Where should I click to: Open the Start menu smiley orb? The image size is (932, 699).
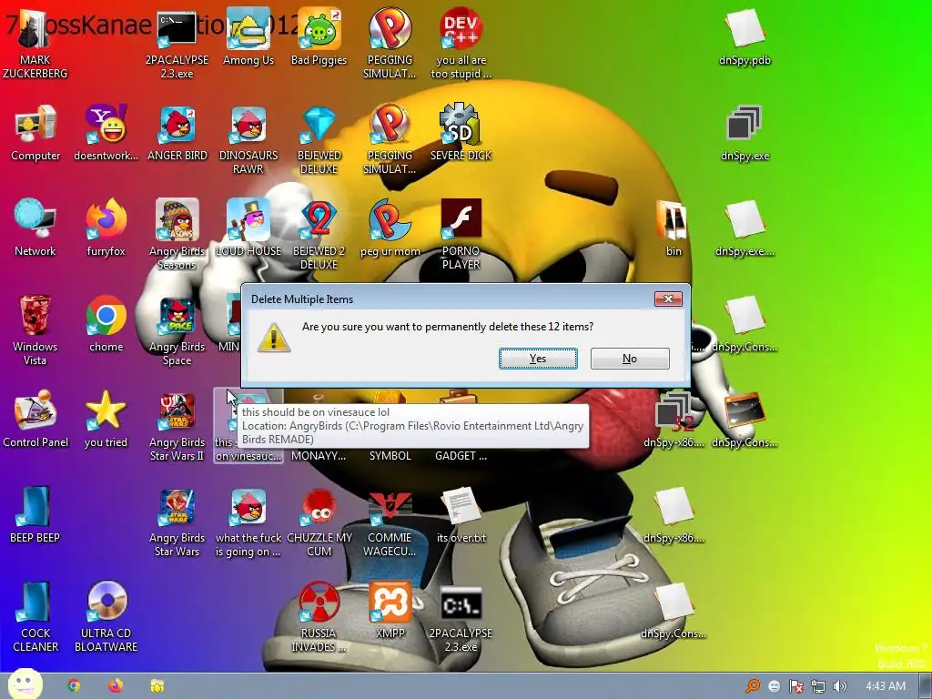click(25, 684)
